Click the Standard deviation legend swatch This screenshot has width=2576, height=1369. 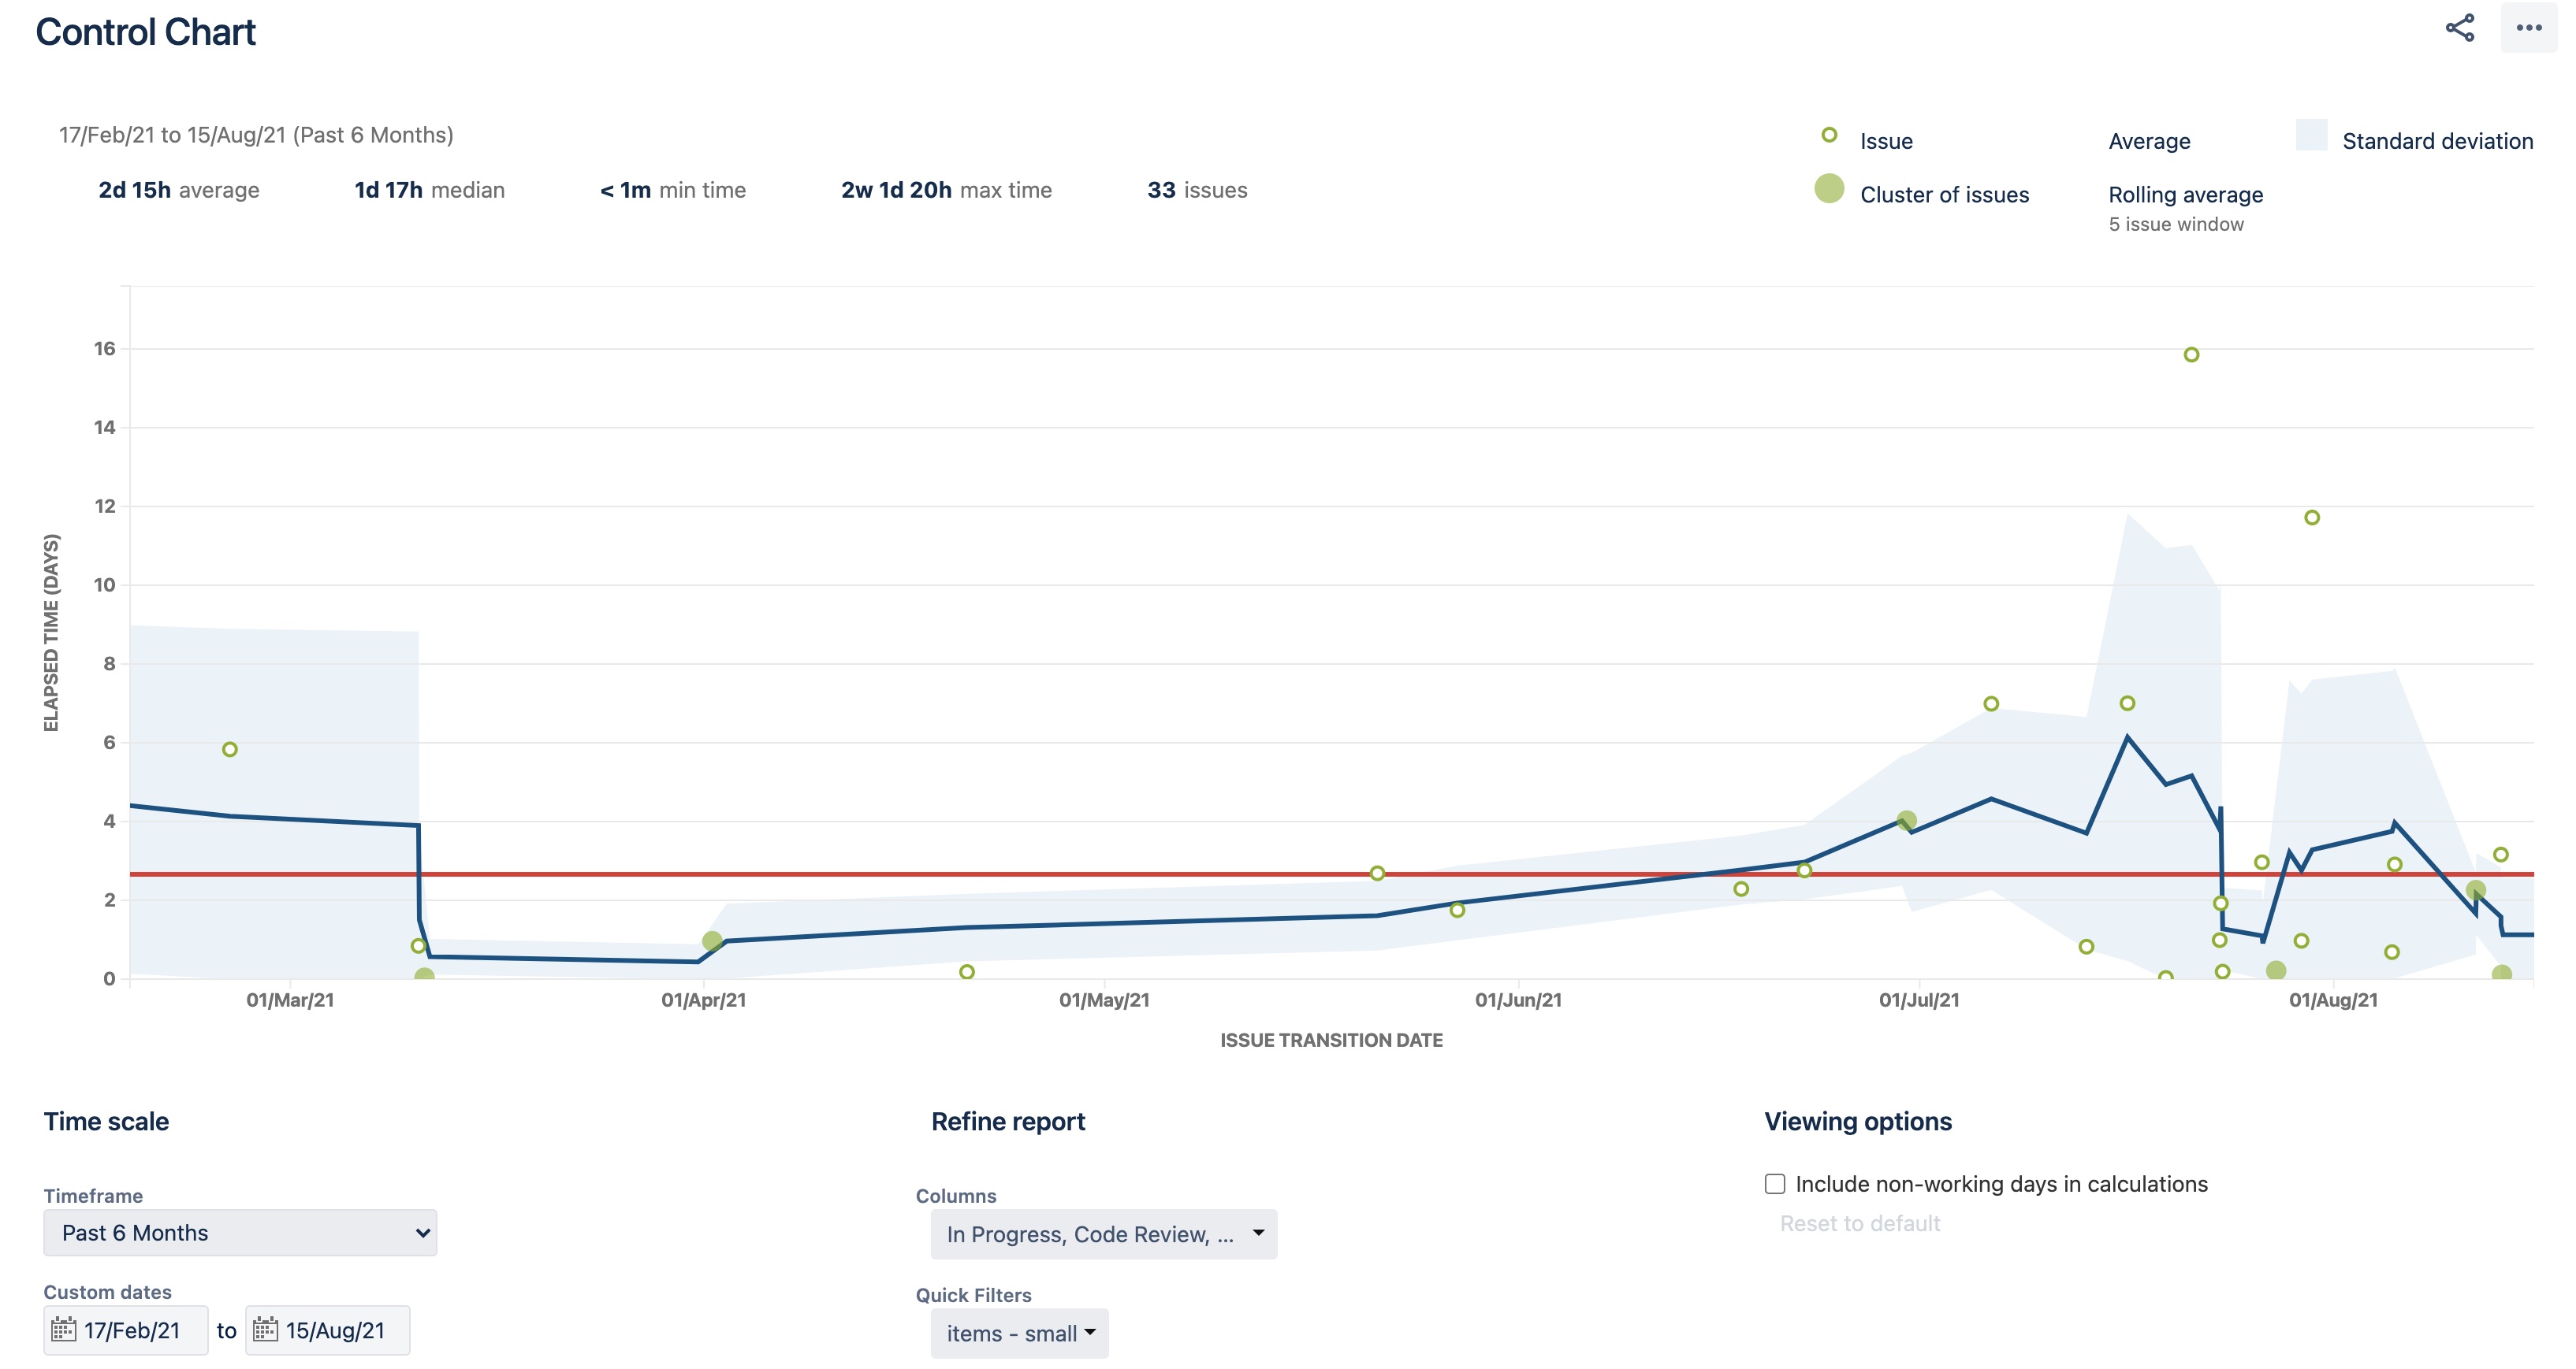(x=2311, y=136)
